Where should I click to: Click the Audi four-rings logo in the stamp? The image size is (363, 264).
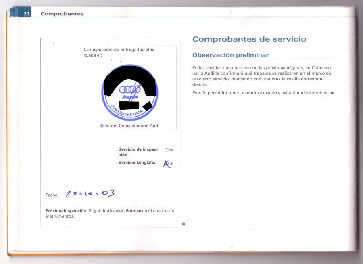(129, 90)
